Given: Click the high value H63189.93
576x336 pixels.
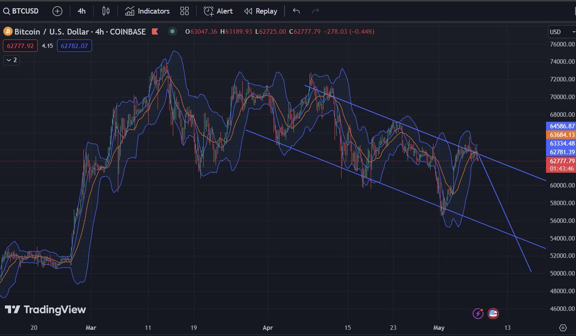Looking at the screenshot, I should (x=237, y=32).
